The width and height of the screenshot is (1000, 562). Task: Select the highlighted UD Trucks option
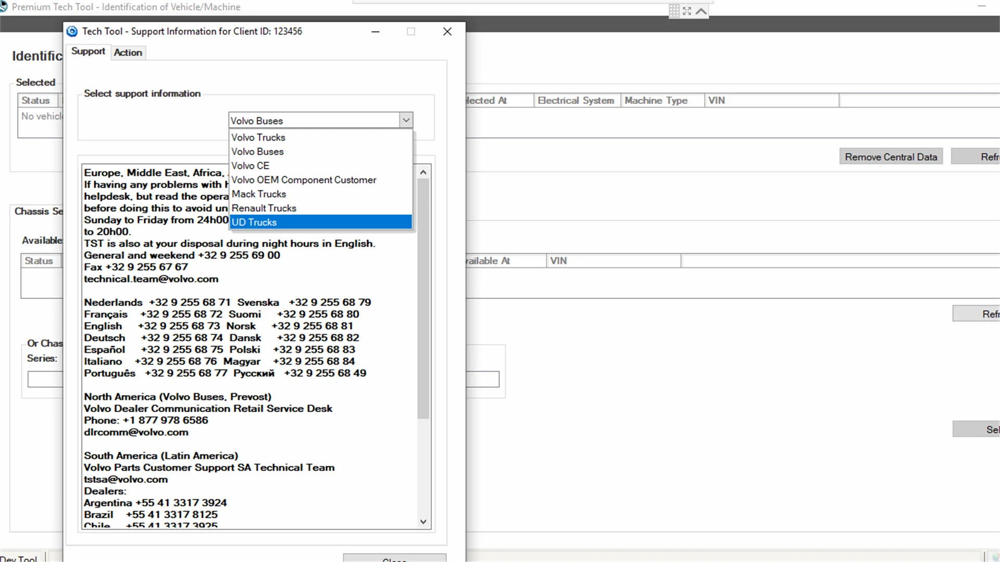(320, 222)
